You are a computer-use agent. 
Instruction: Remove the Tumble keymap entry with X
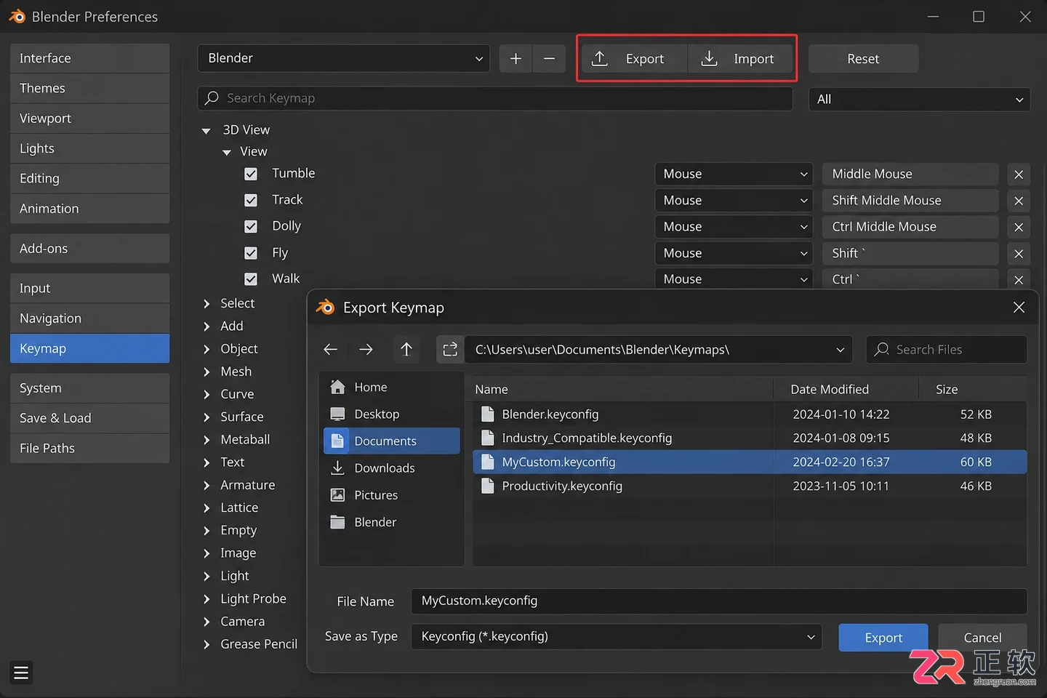click(1019, 174)
